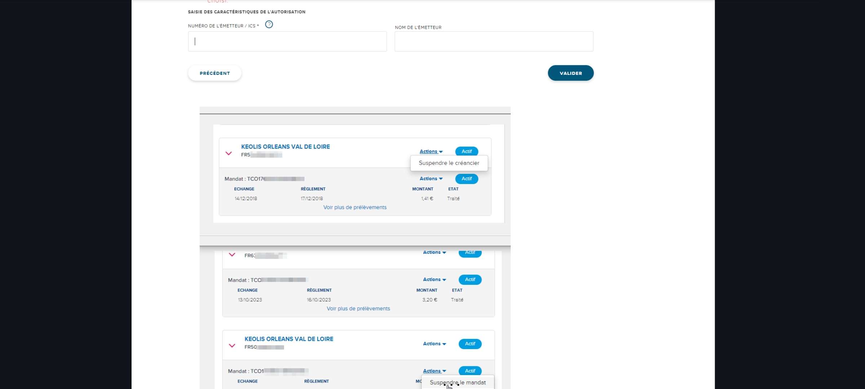Click the Nom de l'émetteur input field
Image resolution: width=865 pixels, height=389 pixels.
[x=494, y=41]
